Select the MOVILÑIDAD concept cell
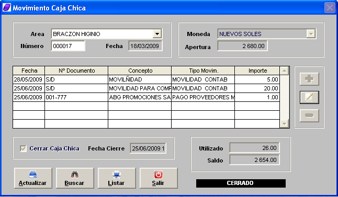 [x=140, y=79]
